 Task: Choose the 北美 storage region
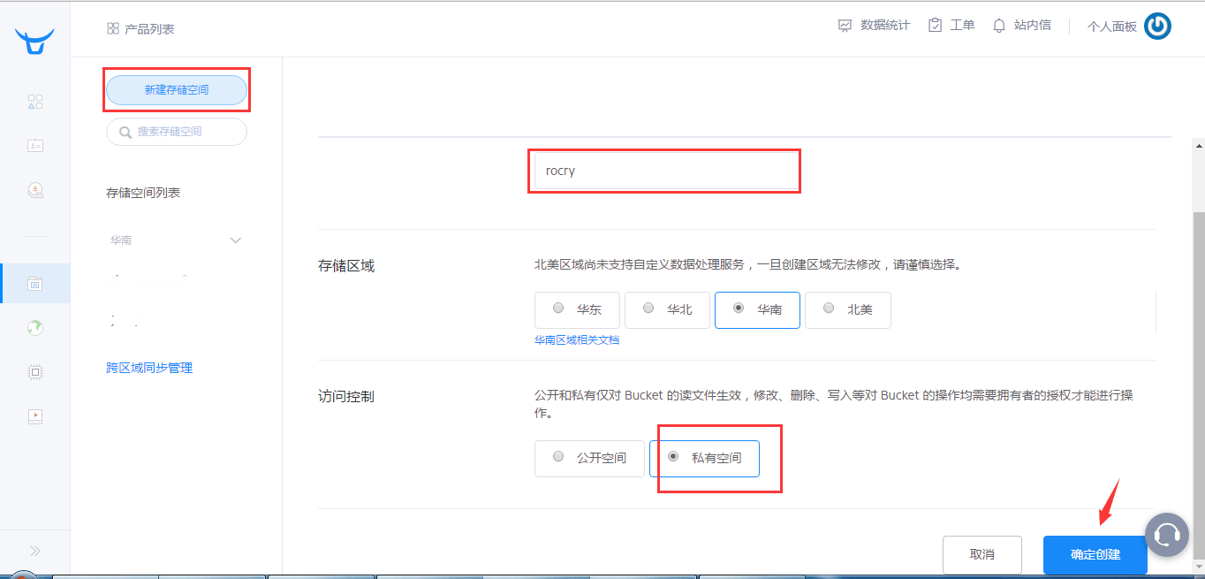[x=847, y=309]
